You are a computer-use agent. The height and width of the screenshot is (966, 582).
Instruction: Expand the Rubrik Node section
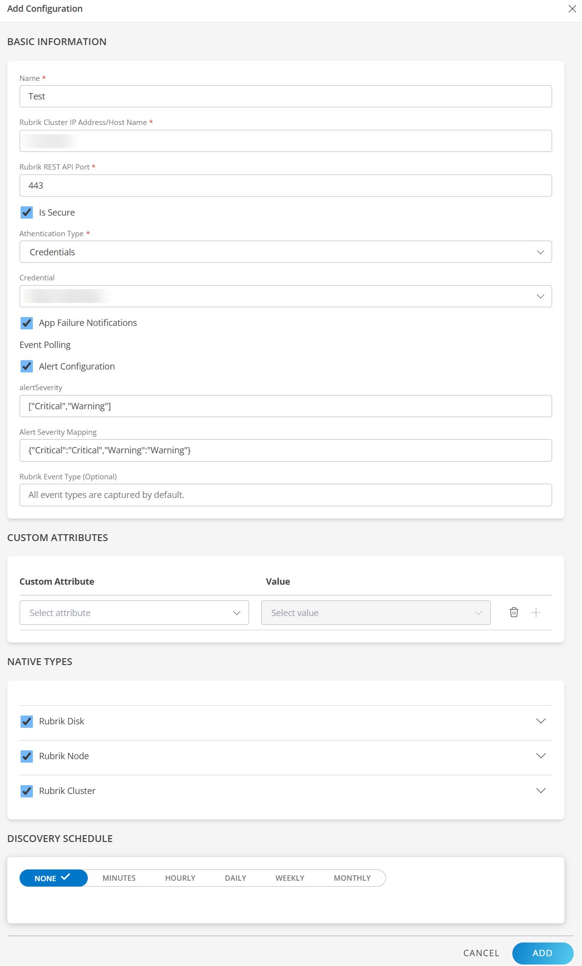[541, 756]
